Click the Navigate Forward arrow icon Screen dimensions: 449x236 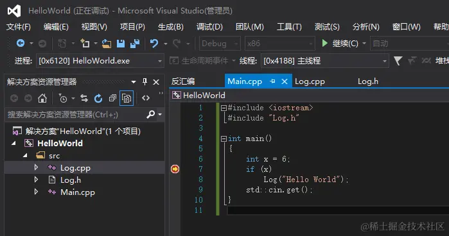[x=42, y=44]
